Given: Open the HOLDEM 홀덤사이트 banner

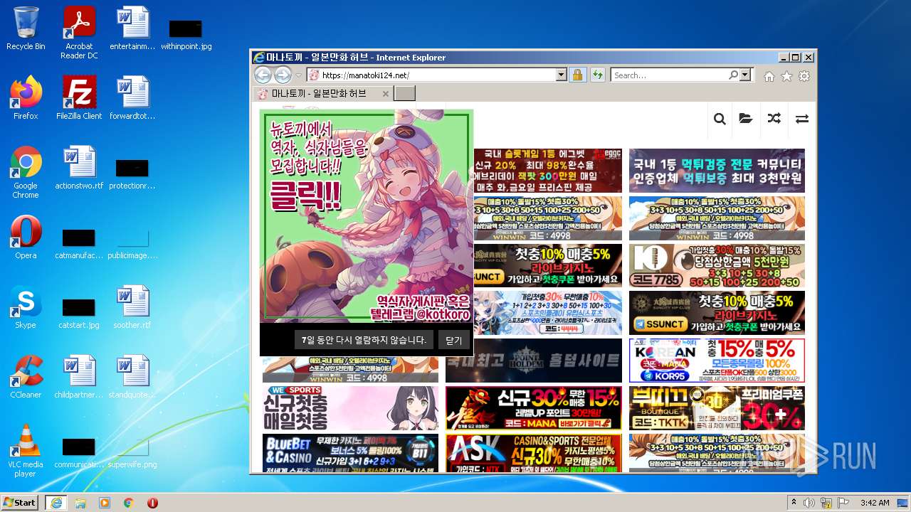Looking at the screenshot, I should click(534, 360).
